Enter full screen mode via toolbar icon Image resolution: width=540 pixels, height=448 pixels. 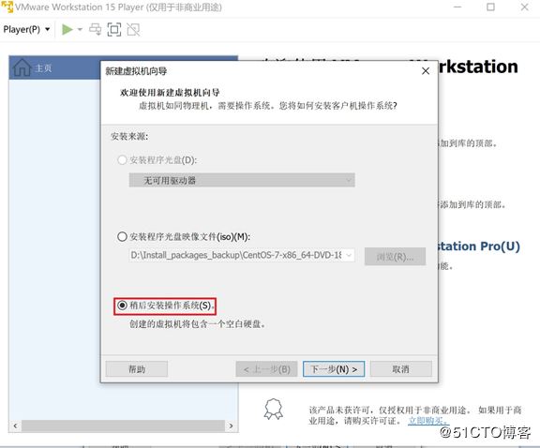[114, 30]
